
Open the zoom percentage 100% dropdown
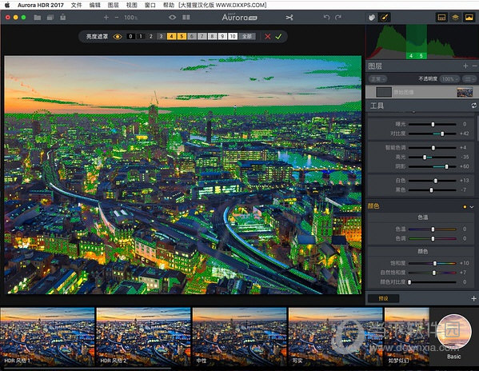tap(131, 18)
